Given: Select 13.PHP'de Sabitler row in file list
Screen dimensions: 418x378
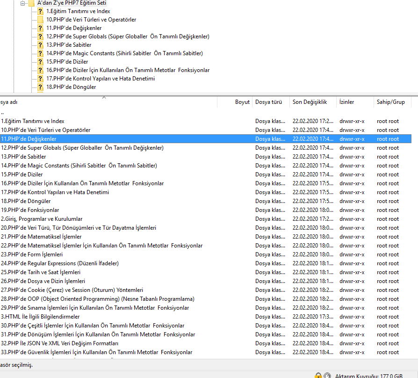Looking at the screenshot, I should click(x=206, y=157).
